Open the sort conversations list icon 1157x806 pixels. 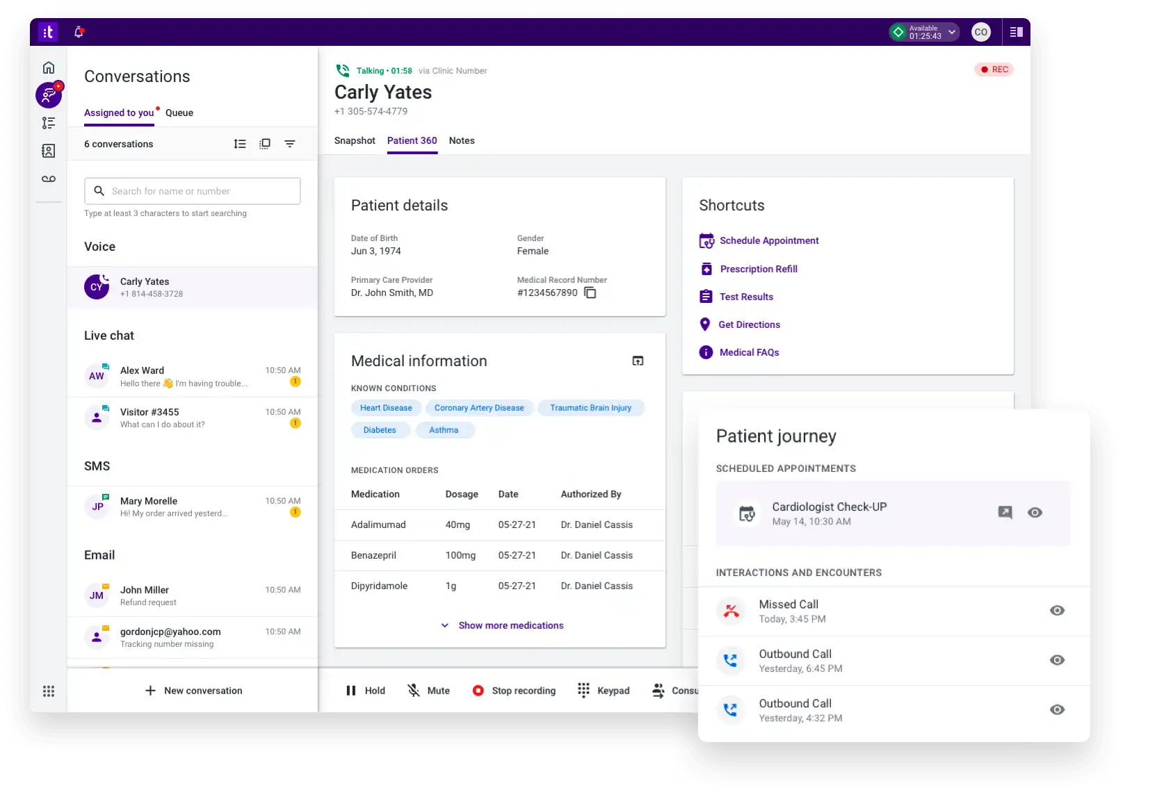(x=240, y=144)
